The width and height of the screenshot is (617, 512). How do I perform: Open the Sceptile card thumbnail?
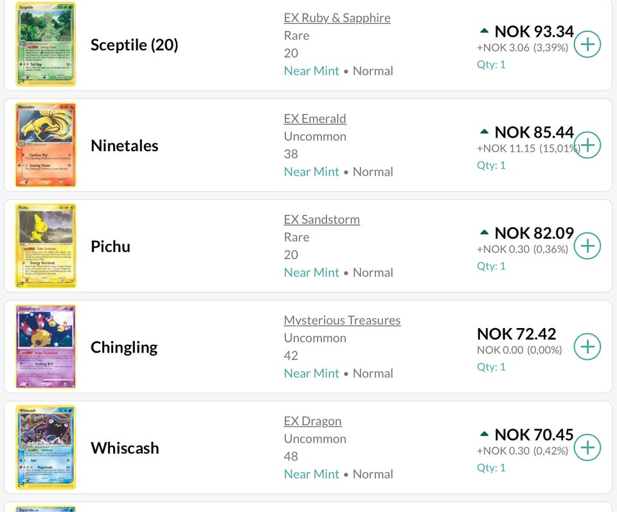[46, 44]
